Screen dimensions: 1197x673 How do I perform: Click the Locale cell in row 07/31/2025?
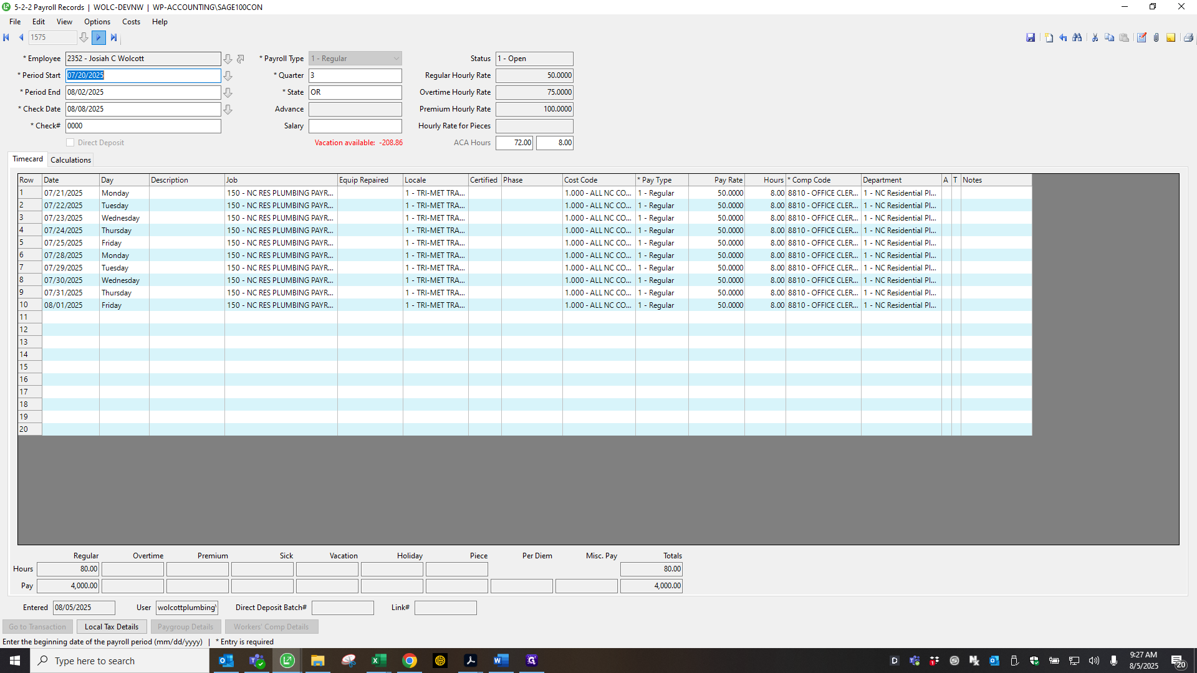pos(436,293)
